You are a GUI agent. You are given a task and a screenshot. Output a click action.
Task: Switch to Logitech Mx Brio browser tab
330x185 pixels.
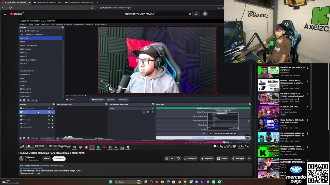[x=48, y=3]
